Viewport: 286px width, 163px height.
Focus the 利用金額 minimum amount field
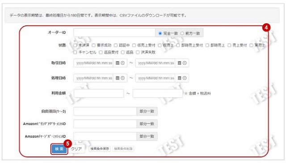click(x=99, y=93)
